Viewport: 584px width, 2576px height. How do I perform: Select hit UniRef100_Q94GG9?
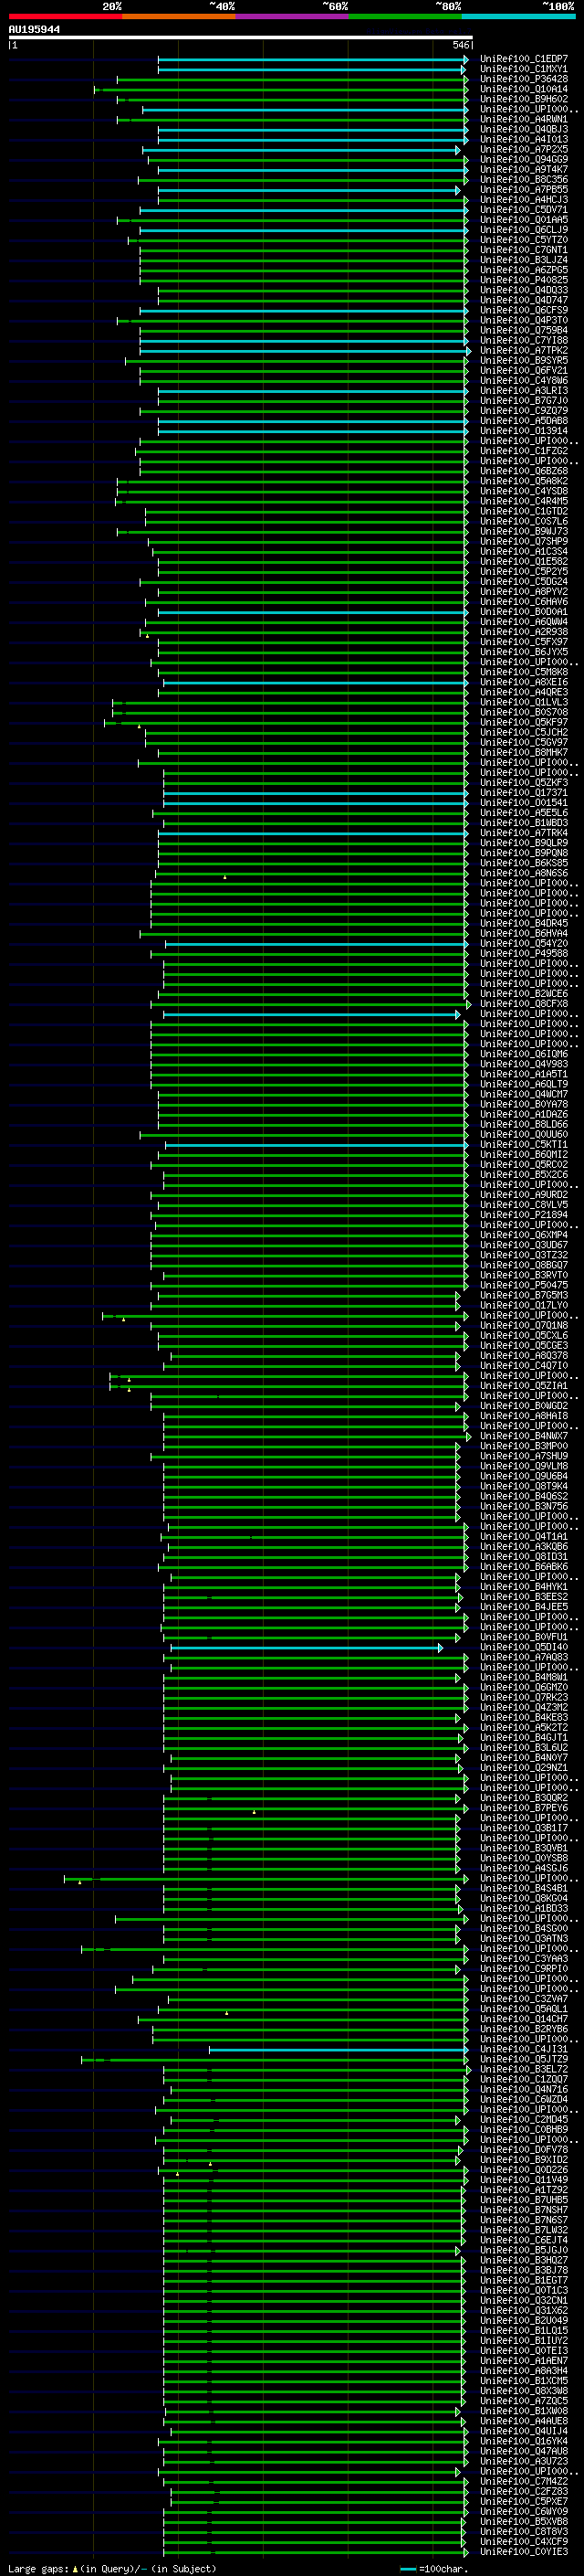[523, 159]
